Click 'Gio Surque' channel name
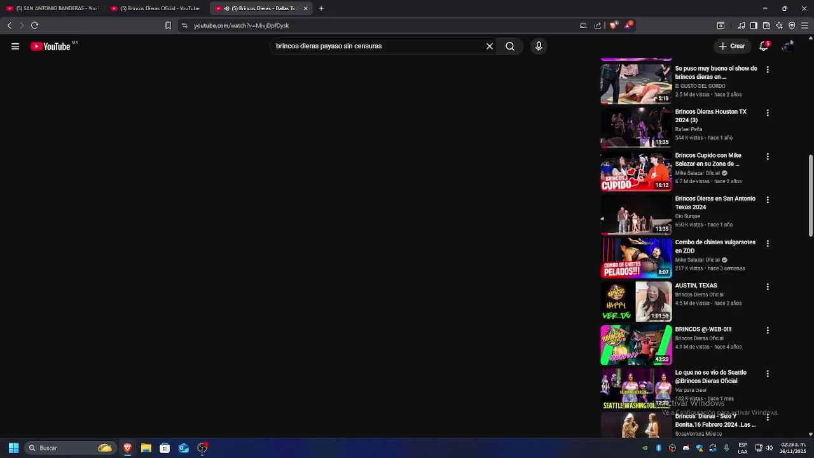This screenshot has height=458, width=814. [687, 216]
